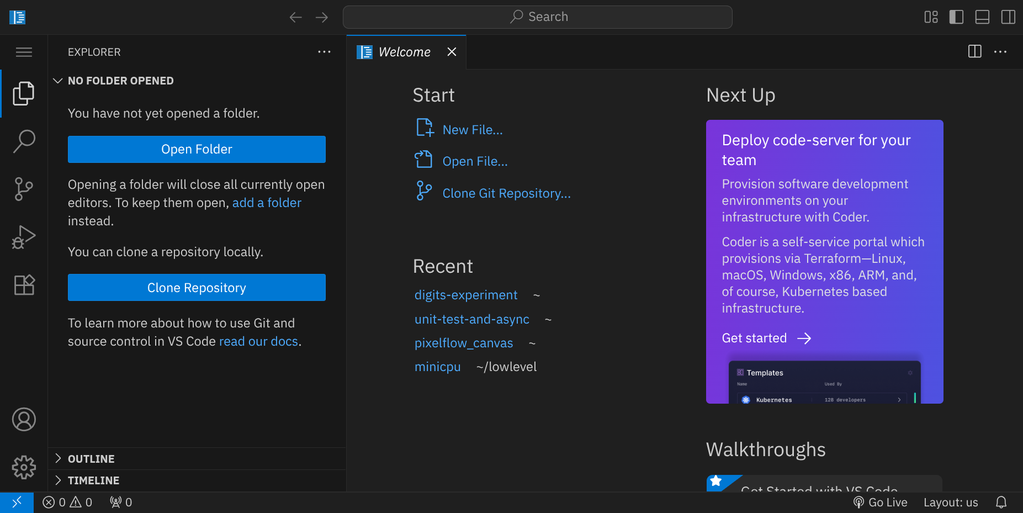The width and height of the screenshot is (1023, 513).
Task: Start Go Live server from status bar
Action: click(x=881, y=503)
